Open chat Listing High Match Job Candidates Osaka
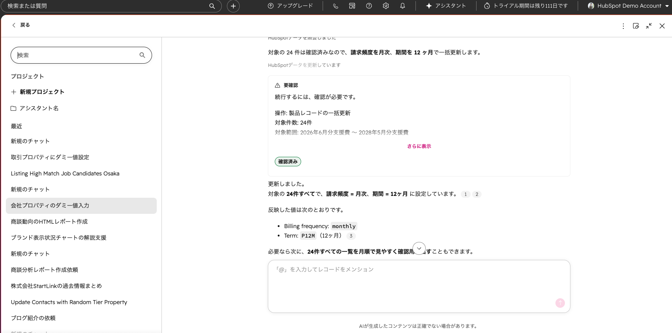Viewport: 672px width, 333px height. click(x=81, y=173)
